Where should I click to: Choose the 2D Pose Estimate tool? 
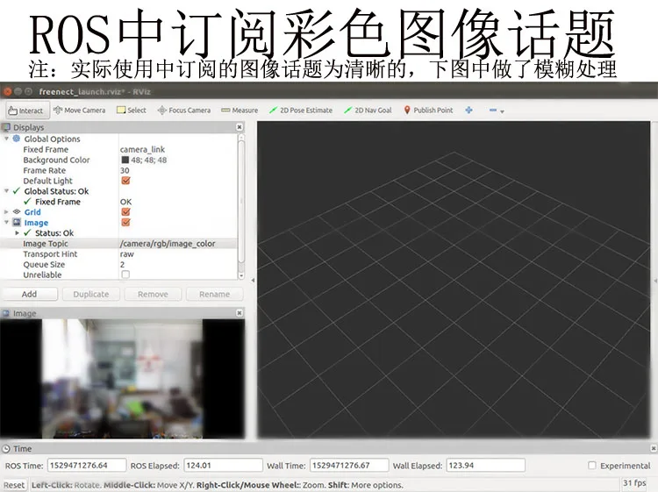(x=300, y=111)
